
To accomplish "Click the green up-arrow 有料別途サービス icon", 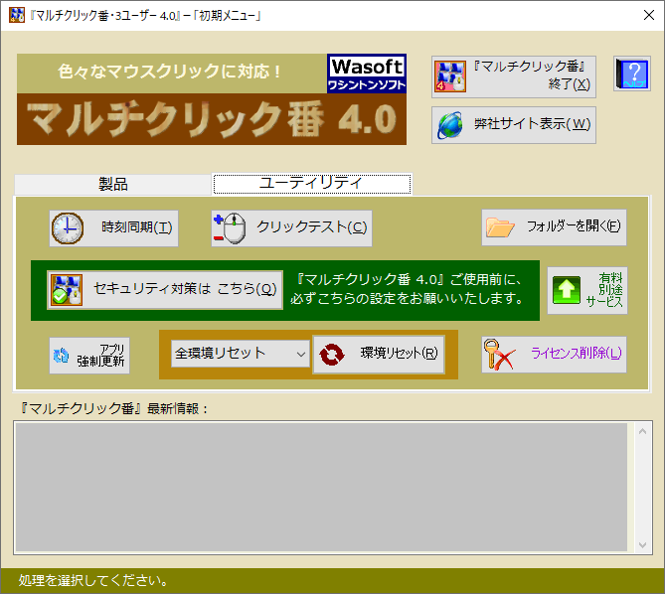I will click(x=566, y=290).
